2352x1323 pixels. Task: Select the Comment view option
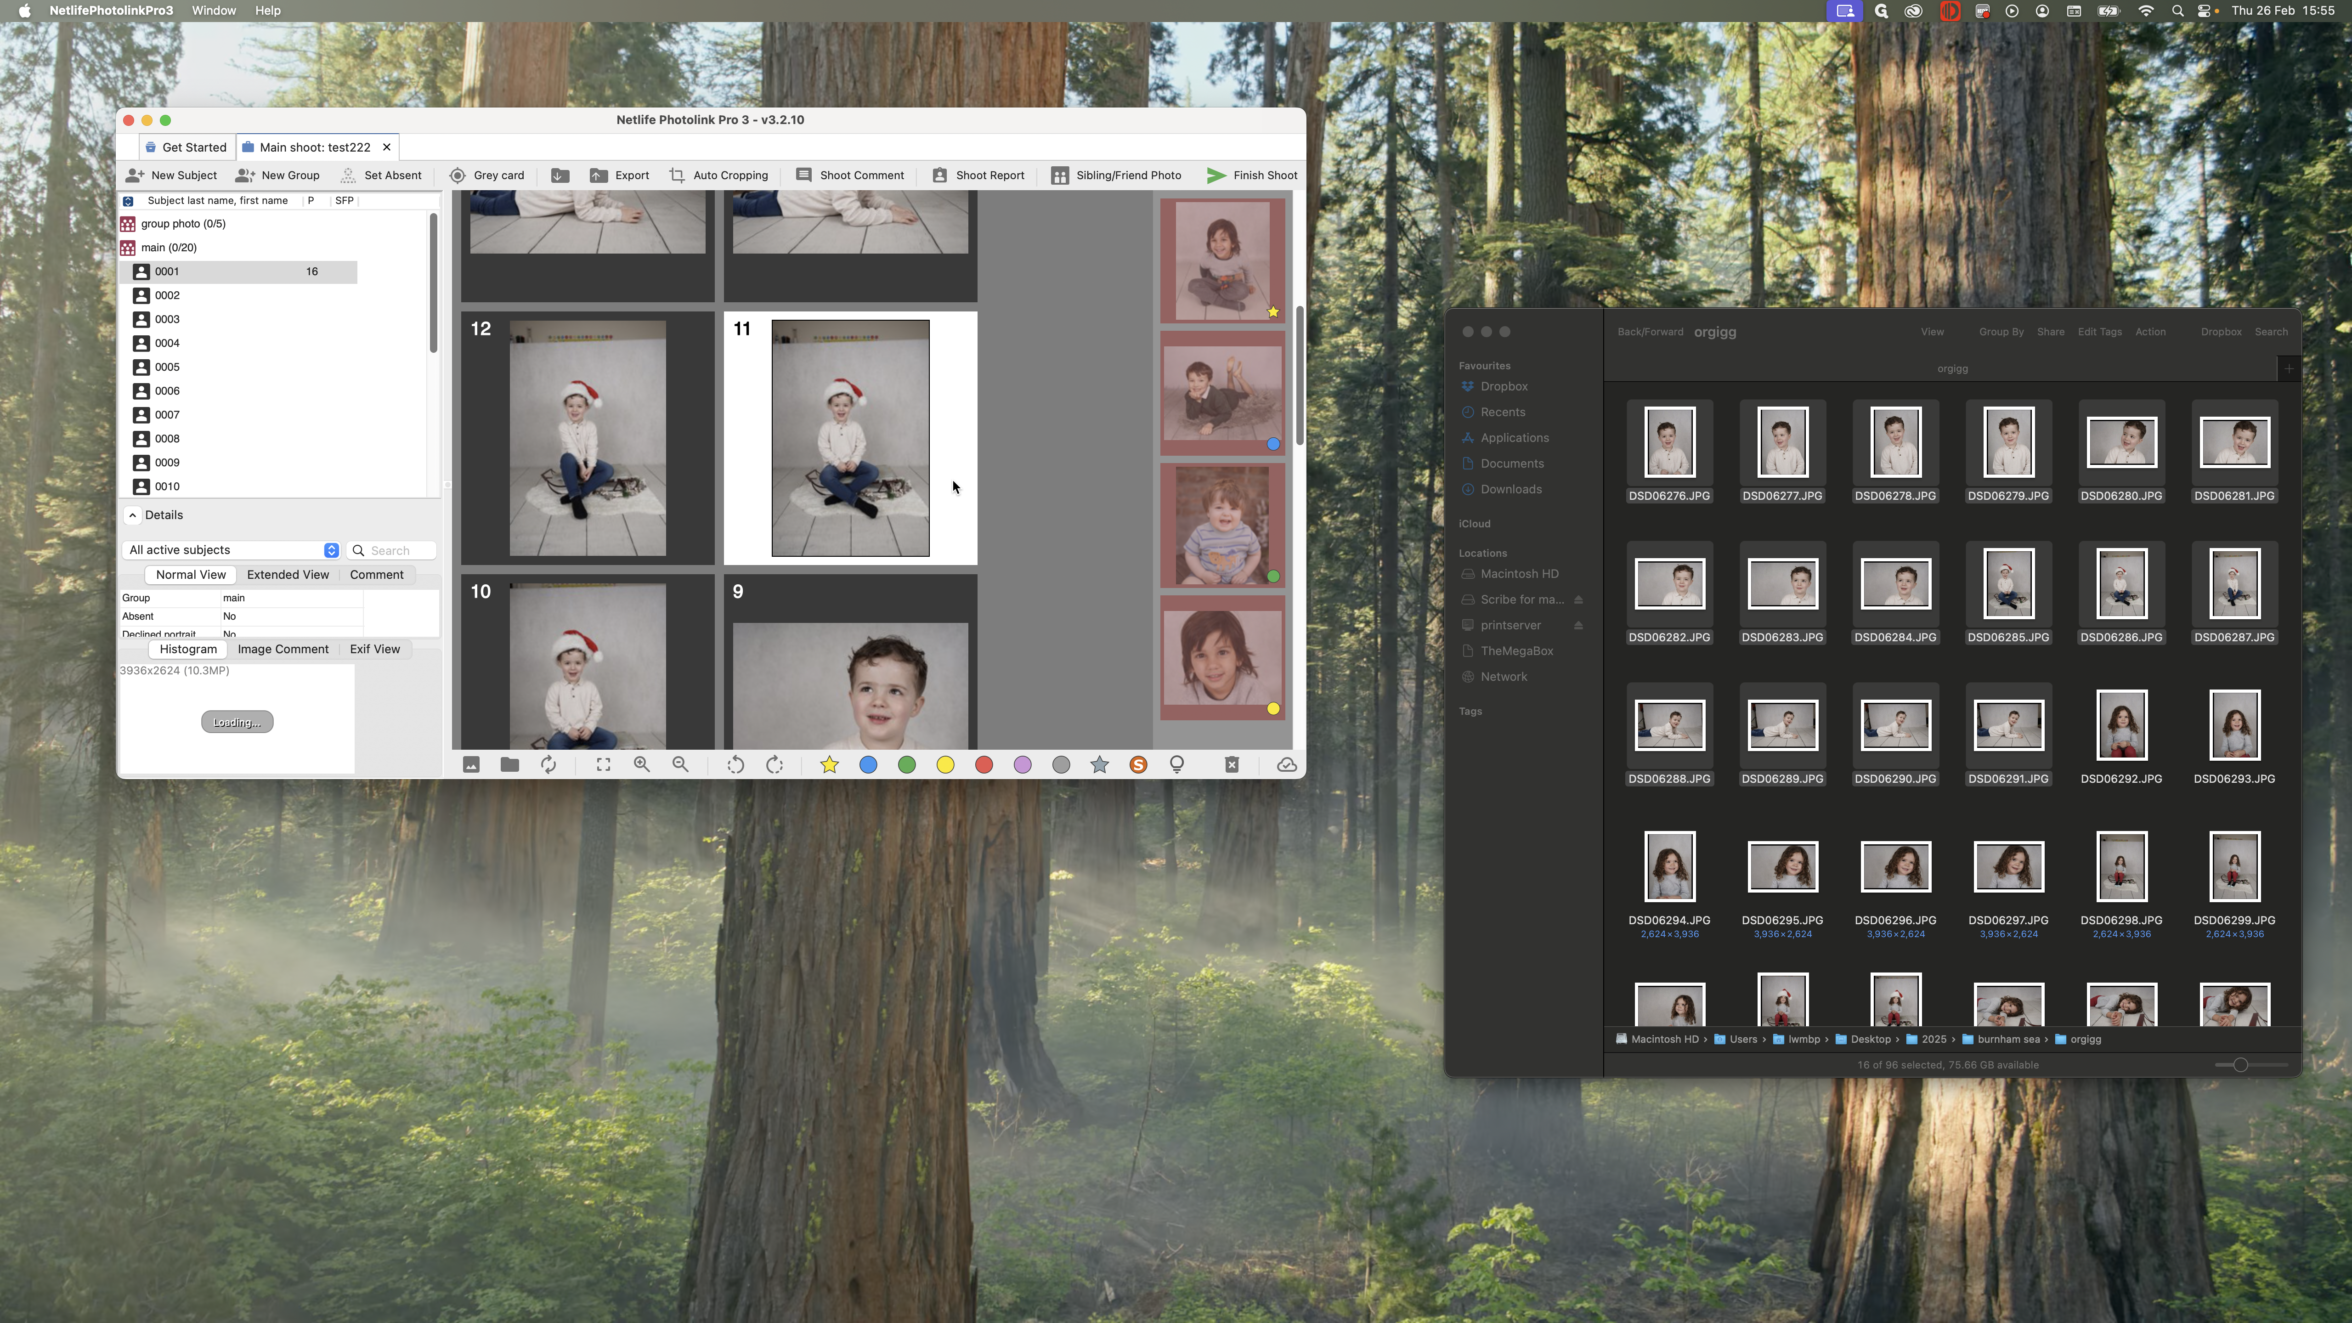point(376,575)
